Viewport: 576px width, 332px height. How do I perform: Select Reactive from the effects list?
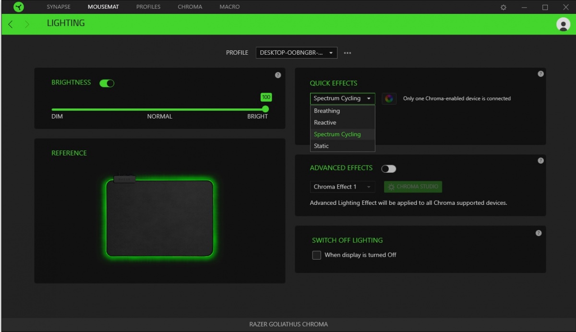pyautogui.click(x=343, y=122)
